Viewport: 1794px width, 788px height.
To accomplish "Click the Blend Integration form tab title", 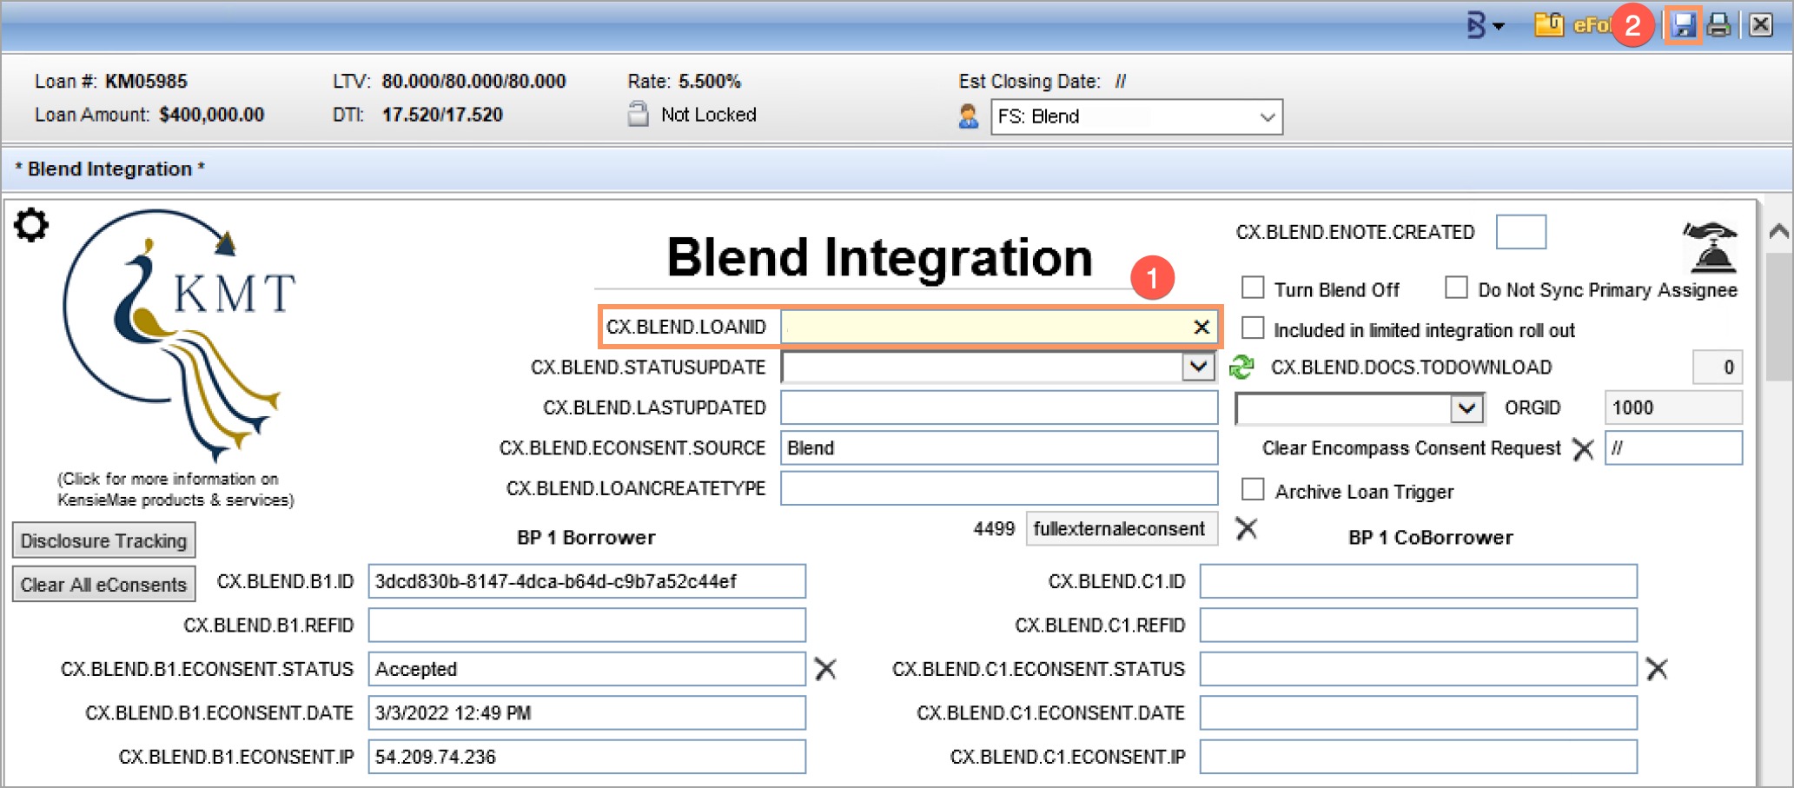I will click(x=109, y=169).
